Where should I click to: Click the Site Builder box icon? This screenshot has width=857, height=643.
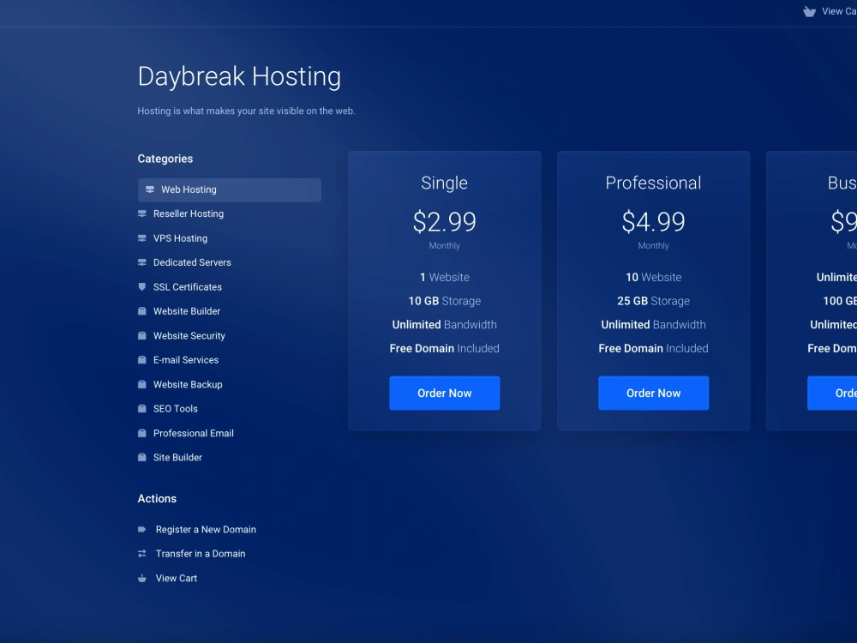[142, 457]
